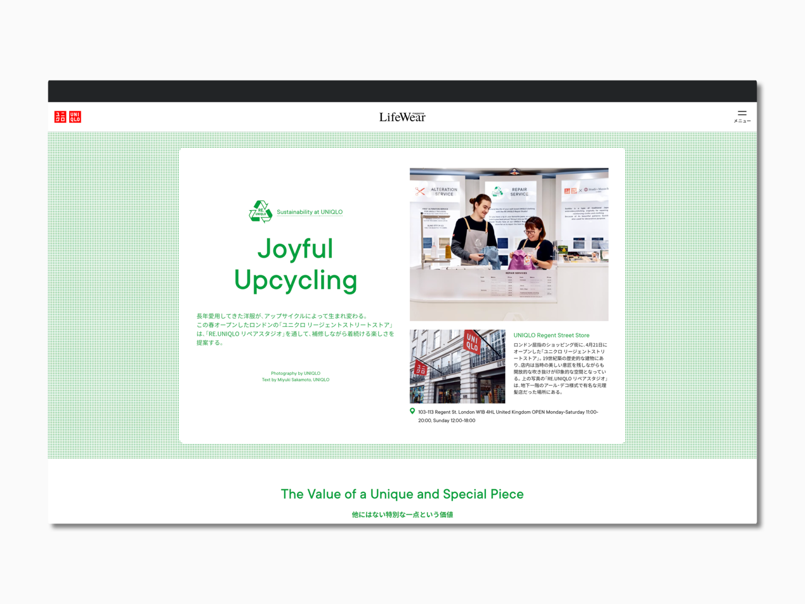Follow the Sustainability at UNIQLO link
The width and height of the screenshot is (805, 604).
309,212
